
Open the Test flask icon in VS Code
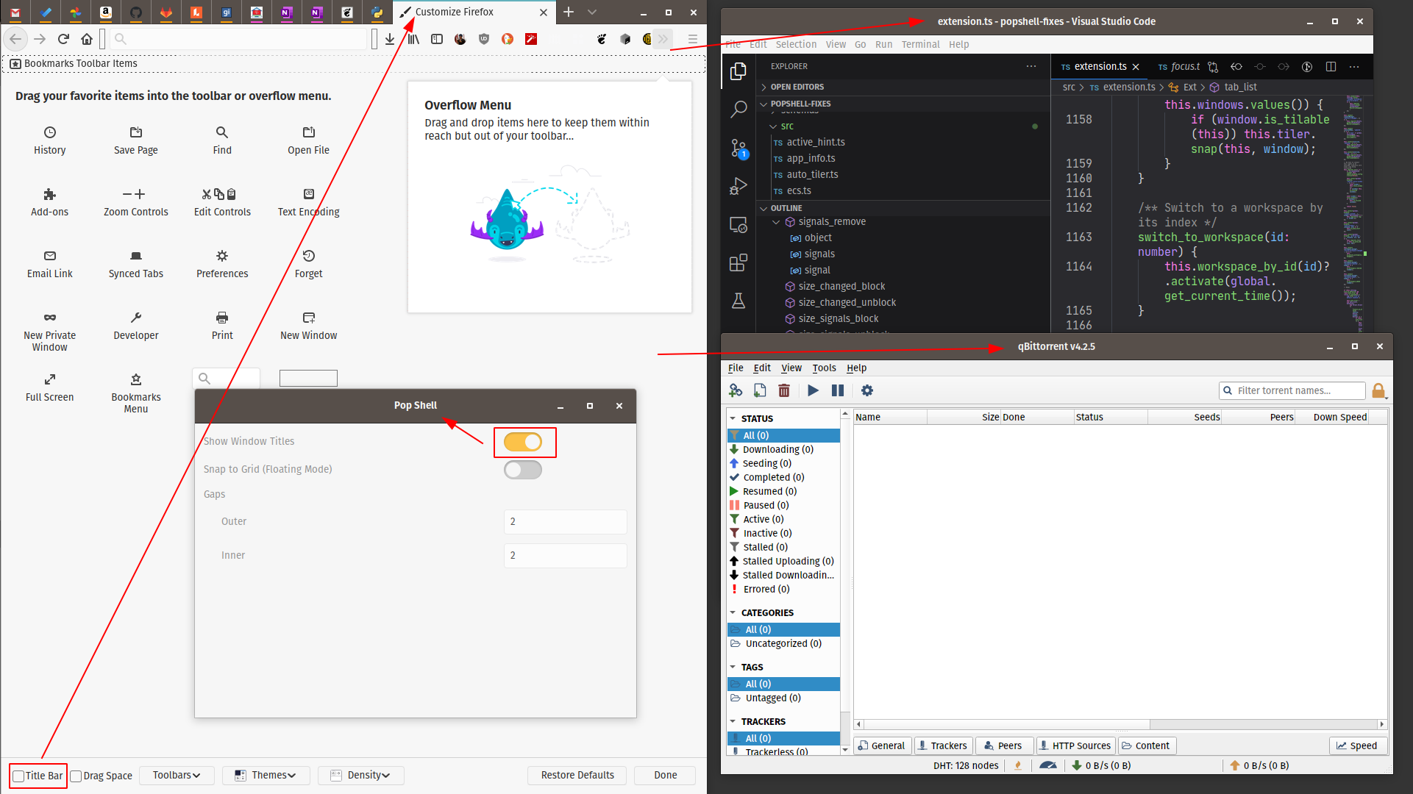738,301
